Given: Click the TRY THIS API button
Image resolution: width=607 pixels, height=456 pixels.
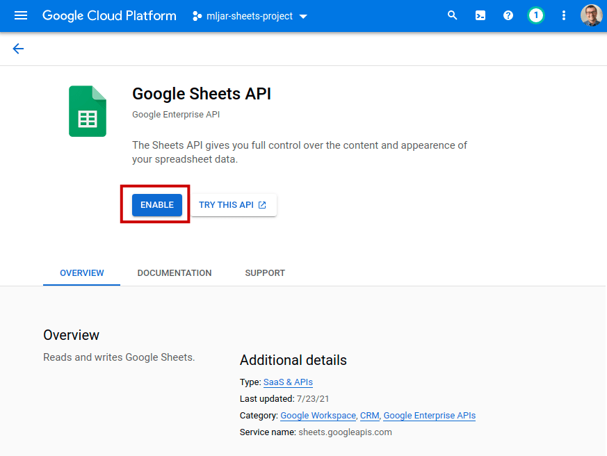Looking at the screenshot, I should coord(234,204).
